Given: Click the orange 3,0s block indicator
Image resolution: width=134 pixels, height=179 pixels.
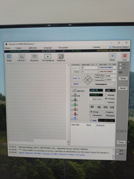Looking at the screenshot, I should pos(75,109).
